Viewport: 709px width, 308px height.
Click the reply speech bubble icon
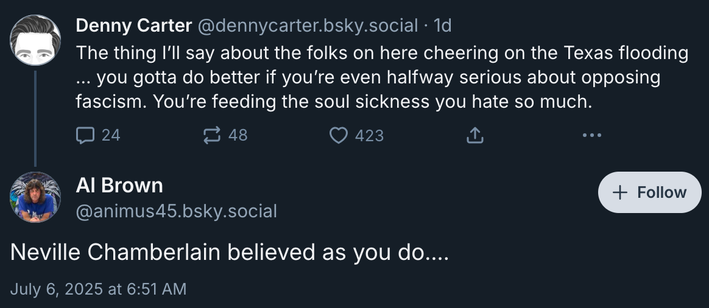(x=84, y=135)
